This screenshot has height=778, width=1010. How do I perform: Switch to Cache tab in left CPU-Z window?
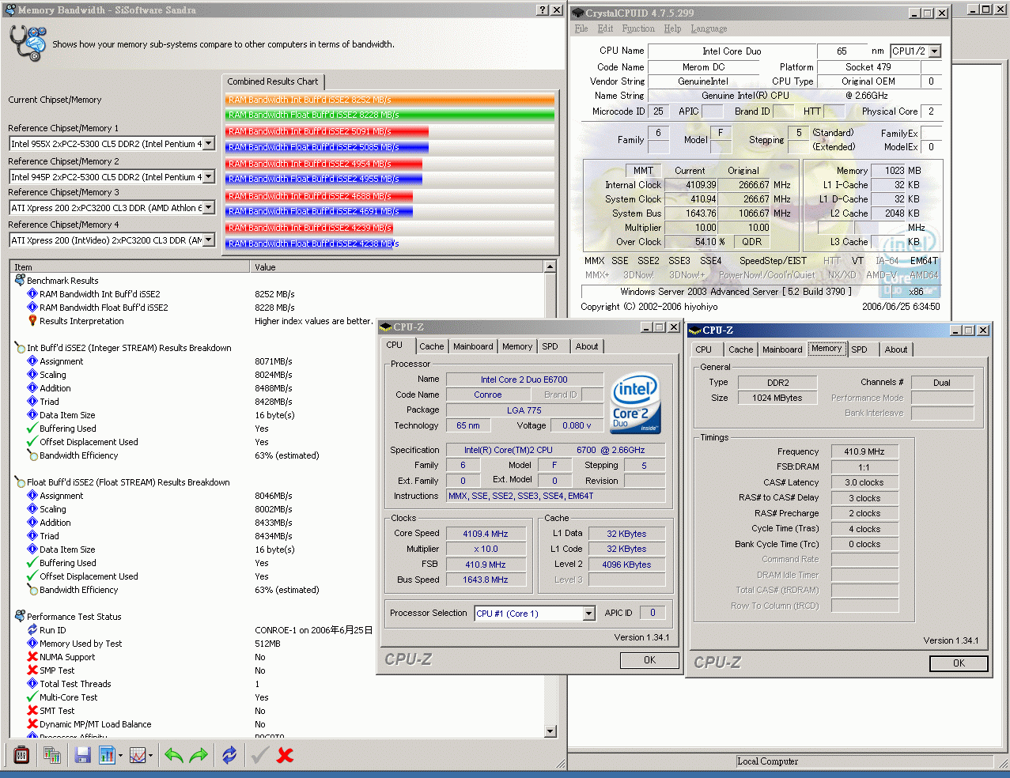432,346
